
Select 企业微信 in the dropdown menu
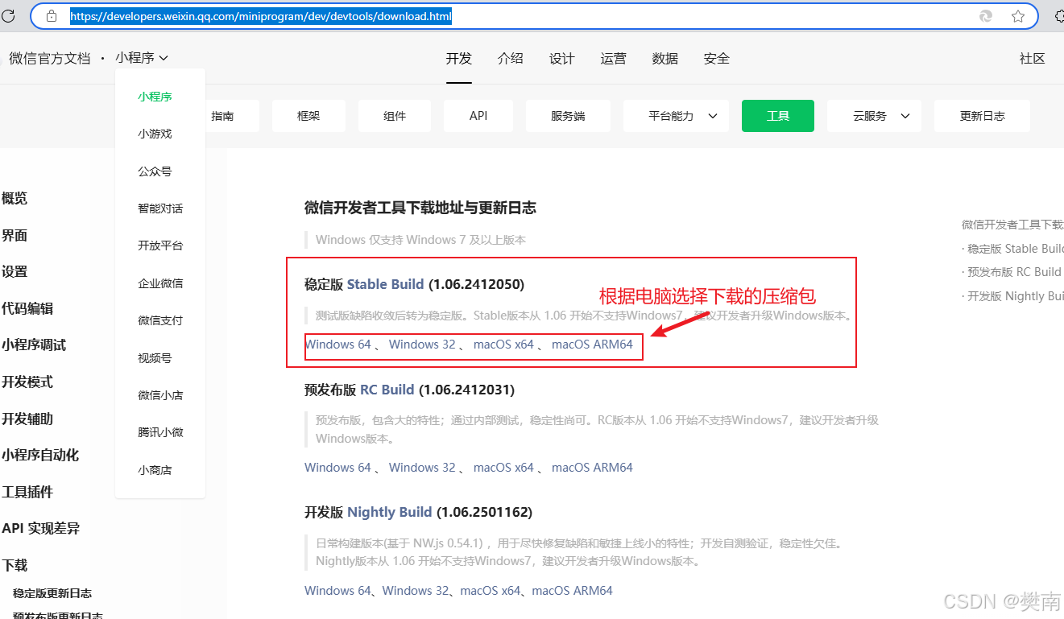(x=160, y=283)
